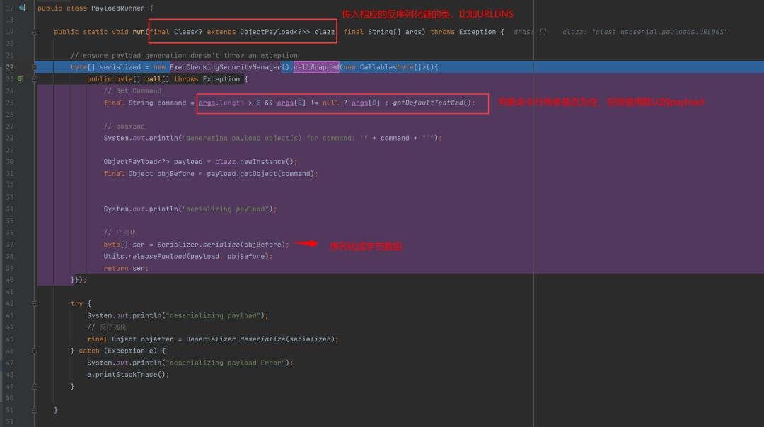Click the gutter area to set breakpoint on line 37
764x427 pixels.
click(27, 244)
